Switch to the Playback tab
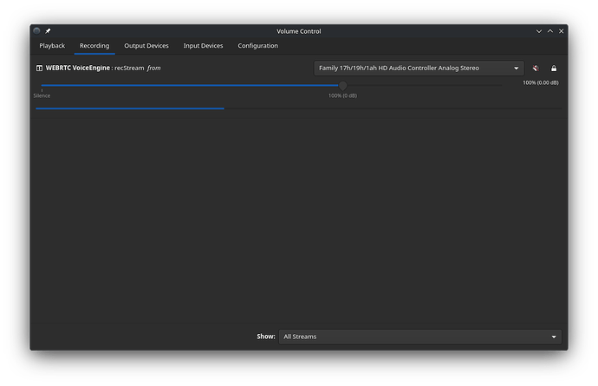 coord(52,46)
